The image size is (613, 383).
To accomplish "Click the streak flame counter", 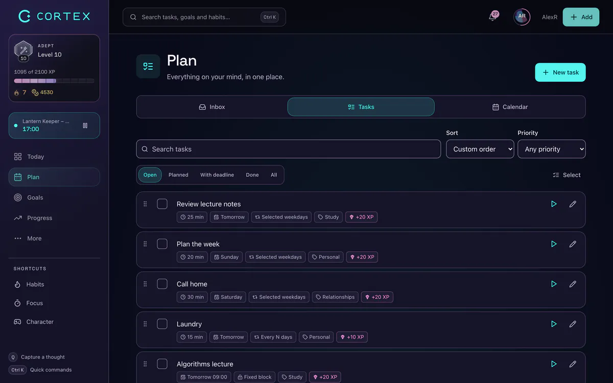I will pyautogui.click(x=20, y=92).
